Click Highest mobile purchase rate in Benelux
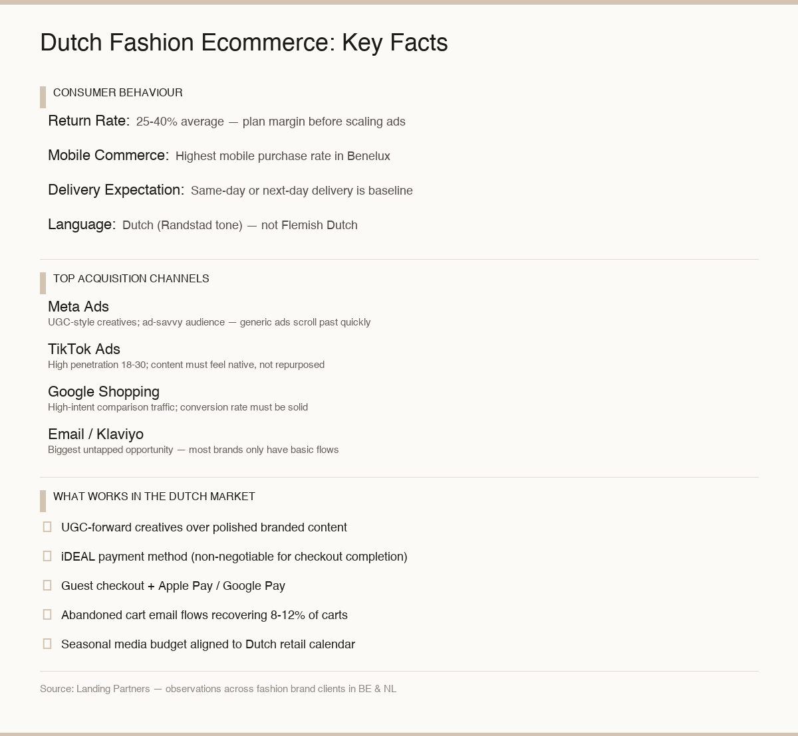Screen dimensions: 798x736 [x=283, y=156]
